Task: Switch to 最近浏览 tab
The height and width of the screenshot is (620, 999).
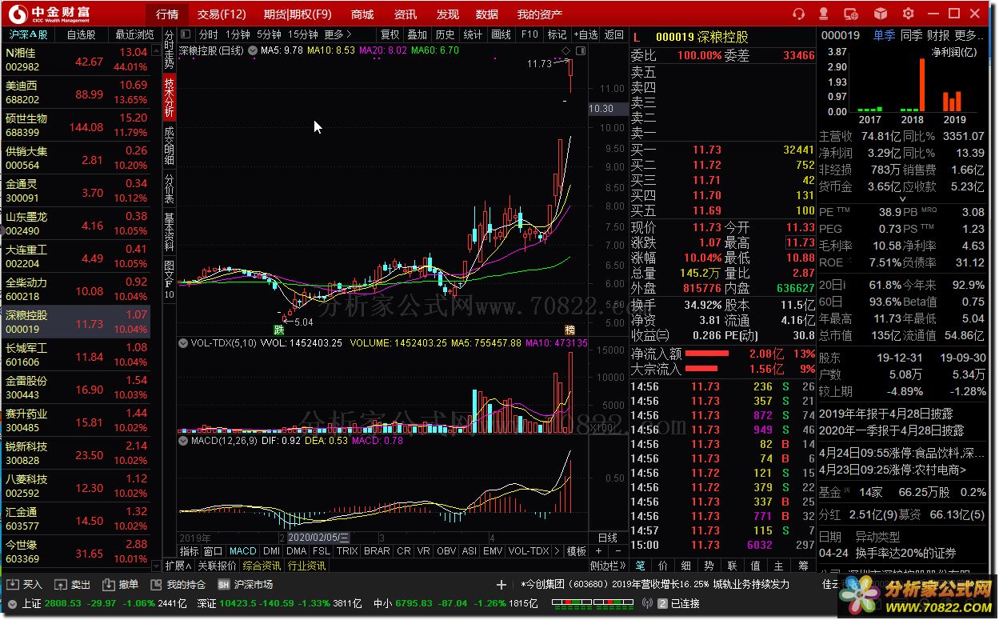Action: (134, 34)
